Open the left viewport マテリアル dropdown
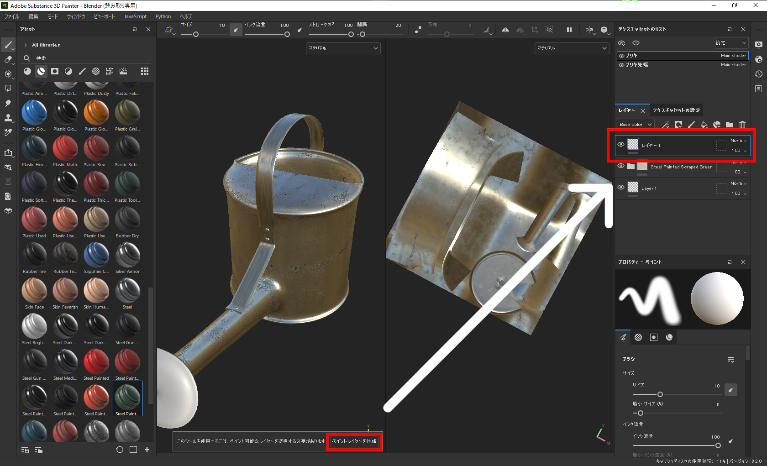Screen dimensions: 767x466 [x=343, y=48]
